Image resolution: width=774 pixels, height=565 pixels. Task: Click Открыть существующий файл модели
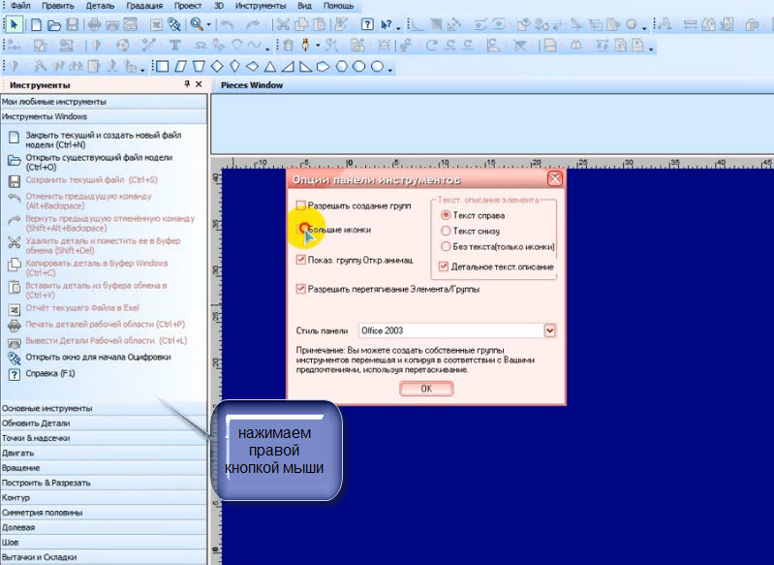99,162
